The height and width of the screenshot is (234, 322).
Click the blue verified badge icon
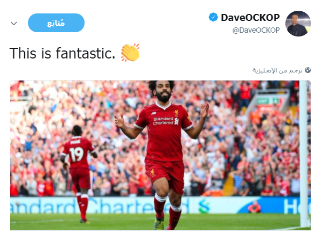click(213, 17)
